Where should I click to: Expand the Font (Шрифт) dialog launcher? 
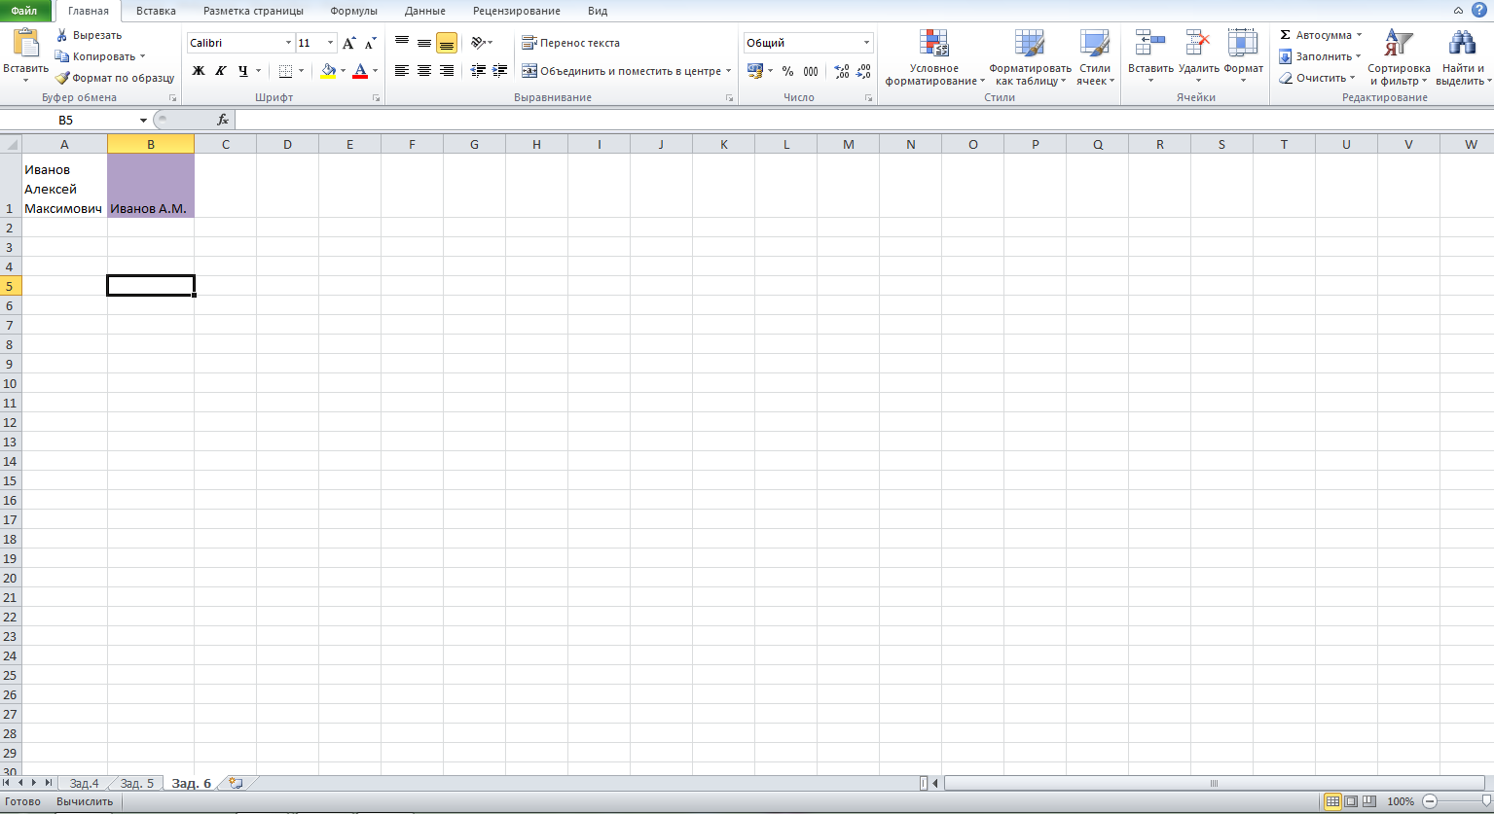(377, 98)
